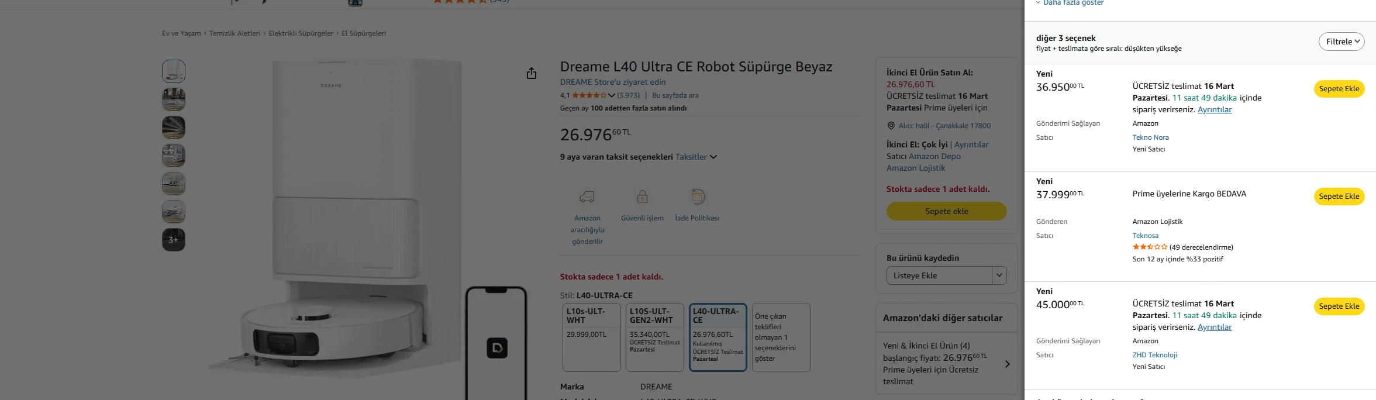Click the location pin icon for delivery address

(891, 126)
